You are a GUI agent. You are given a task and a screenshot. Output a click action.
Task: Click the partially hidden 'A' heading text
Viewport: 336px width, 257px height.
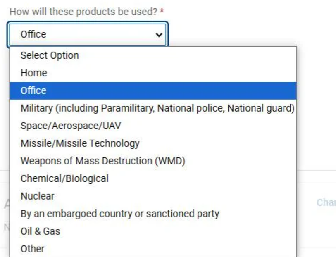tap(7, 202)
